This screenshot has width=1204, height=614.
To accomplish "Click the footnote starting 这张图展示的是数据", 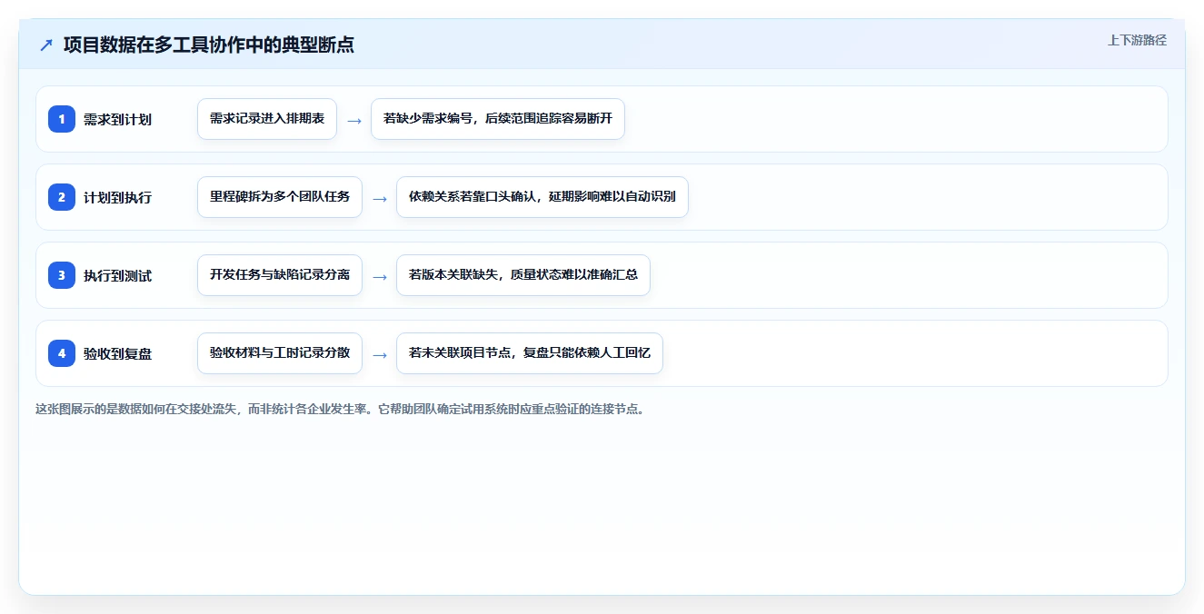I will tap(341, 410).
